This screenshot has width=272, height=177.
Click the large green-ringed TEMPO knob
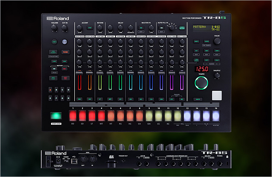coord(202,83)
